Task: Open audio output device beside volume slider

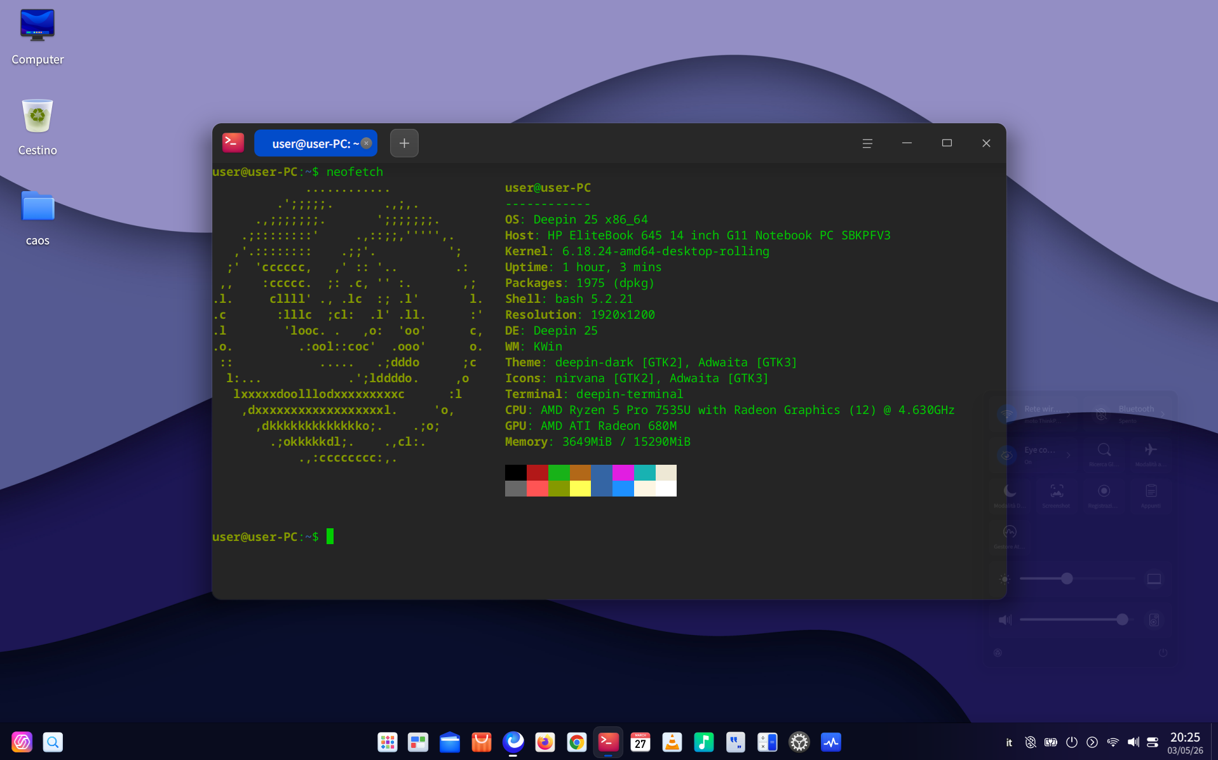Action: 1154,620
